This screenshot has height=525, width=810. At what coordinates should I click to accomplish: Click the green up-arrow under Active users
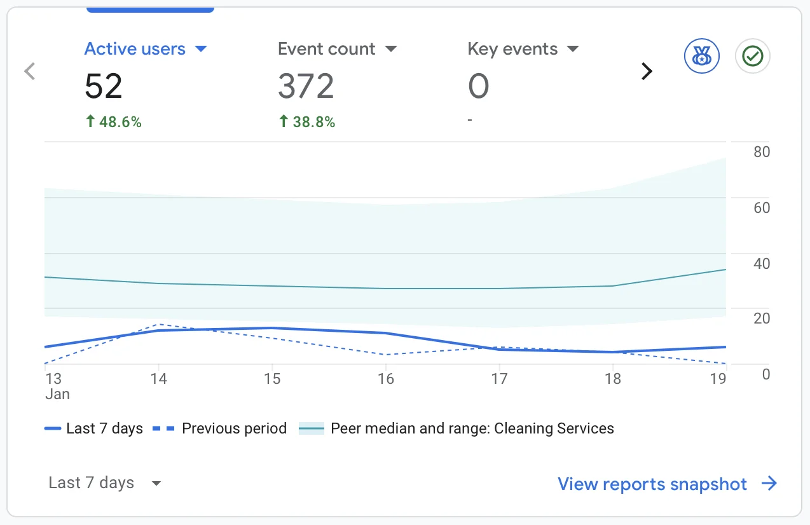pyautogui.click(x=90, y=121)
